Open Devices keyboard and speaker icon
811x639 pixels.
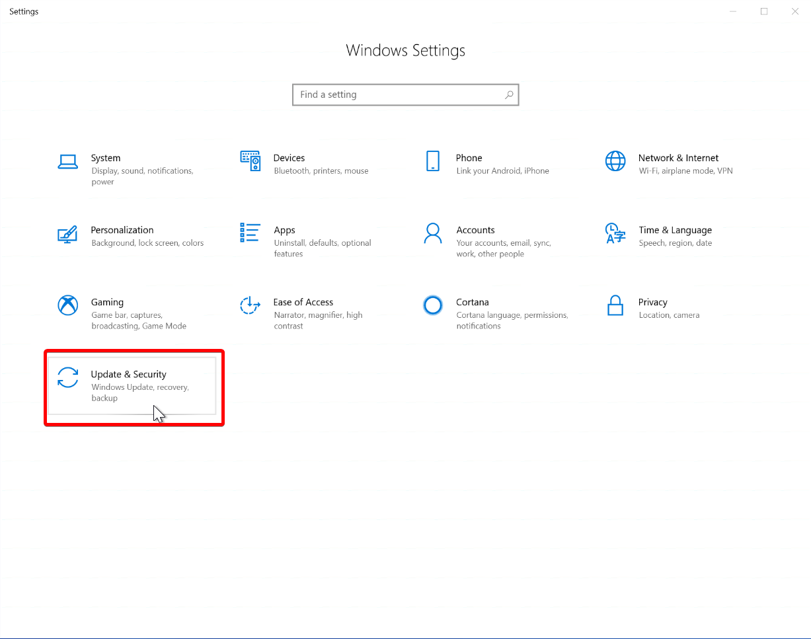tap(250, 161)
